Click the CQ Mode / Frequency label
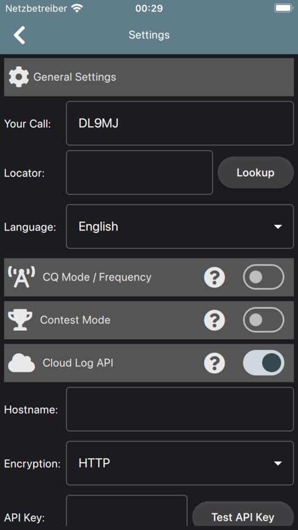The height and width of the screenshot is (530, 298). (x=97, y=277)
